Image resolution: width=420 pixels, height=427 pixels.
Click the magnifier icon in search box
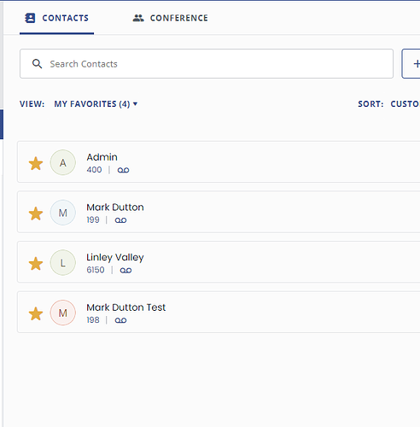tap(37, 64)
